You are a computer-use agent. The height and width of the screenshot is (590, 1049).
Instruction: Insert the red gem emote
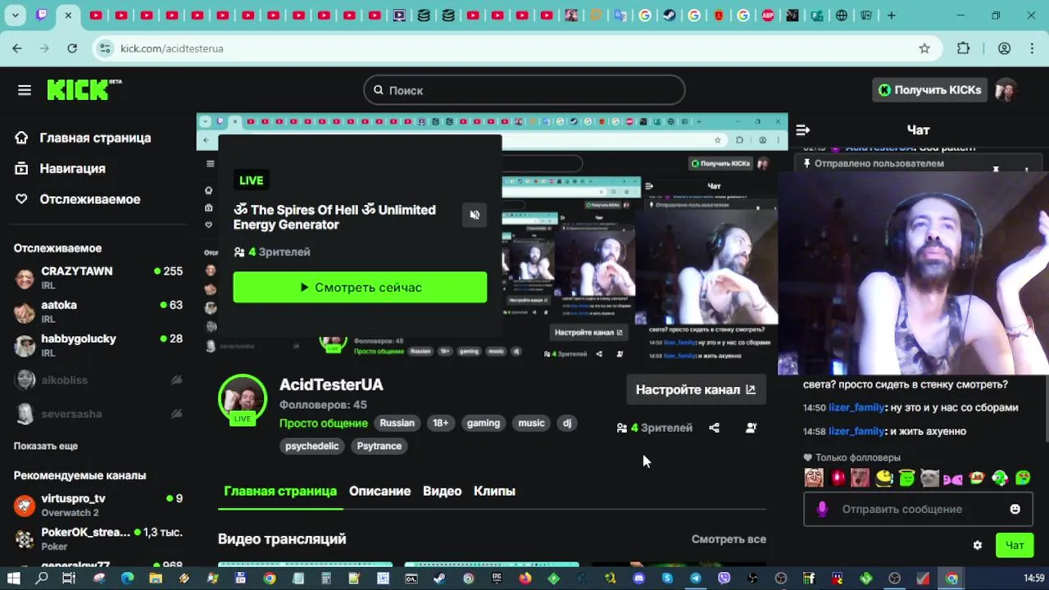tap(838, 478)
